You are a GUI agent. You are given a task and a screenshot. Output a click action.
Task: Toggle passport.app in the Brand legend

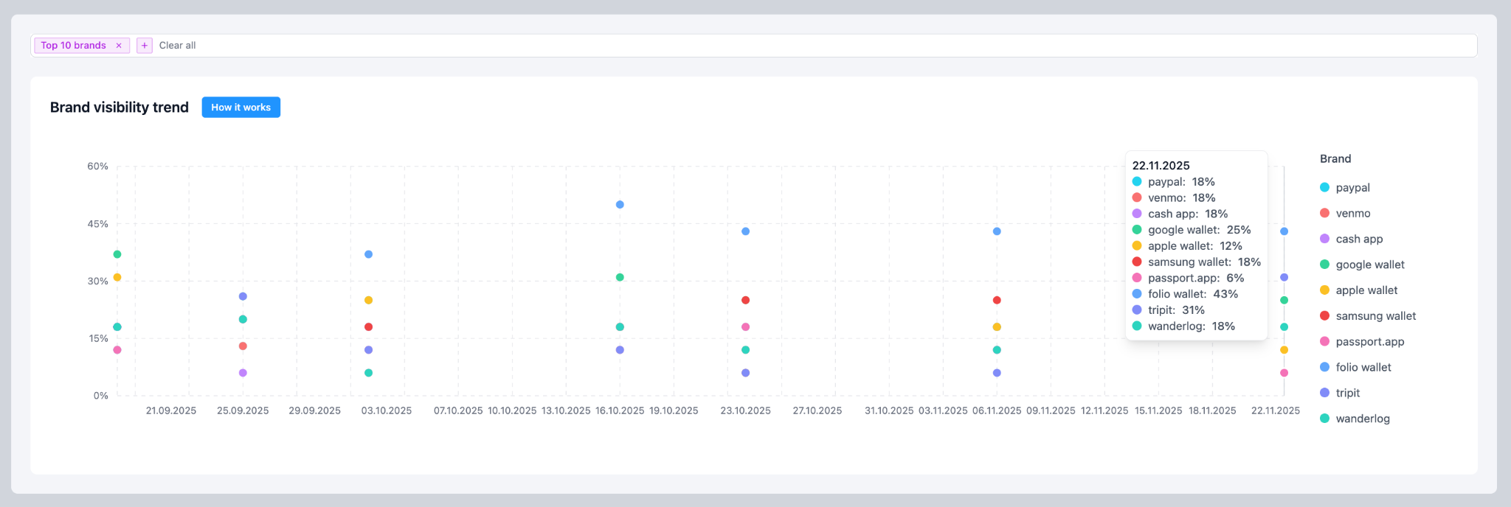pos(1362,342)
